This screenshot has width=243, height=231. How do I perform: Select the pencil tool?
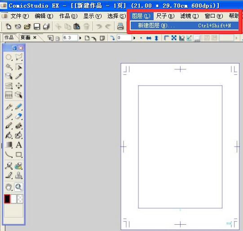coord(9,116)
